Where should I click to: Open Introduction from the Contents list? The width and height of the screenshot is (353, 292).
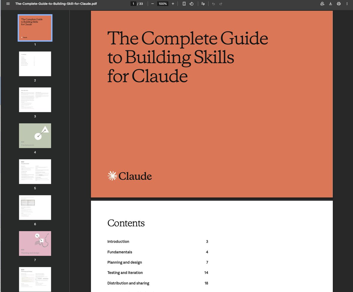tap(118, 241)
